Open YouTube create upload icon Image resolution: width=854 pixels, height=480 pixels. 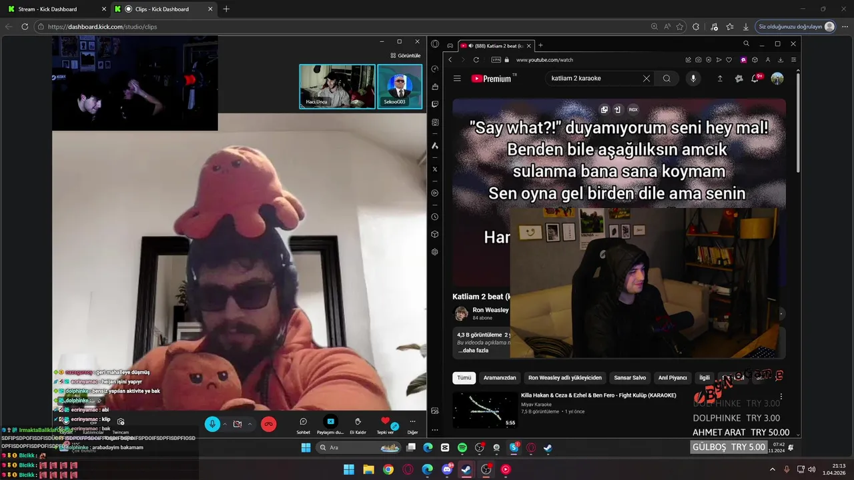720,78
